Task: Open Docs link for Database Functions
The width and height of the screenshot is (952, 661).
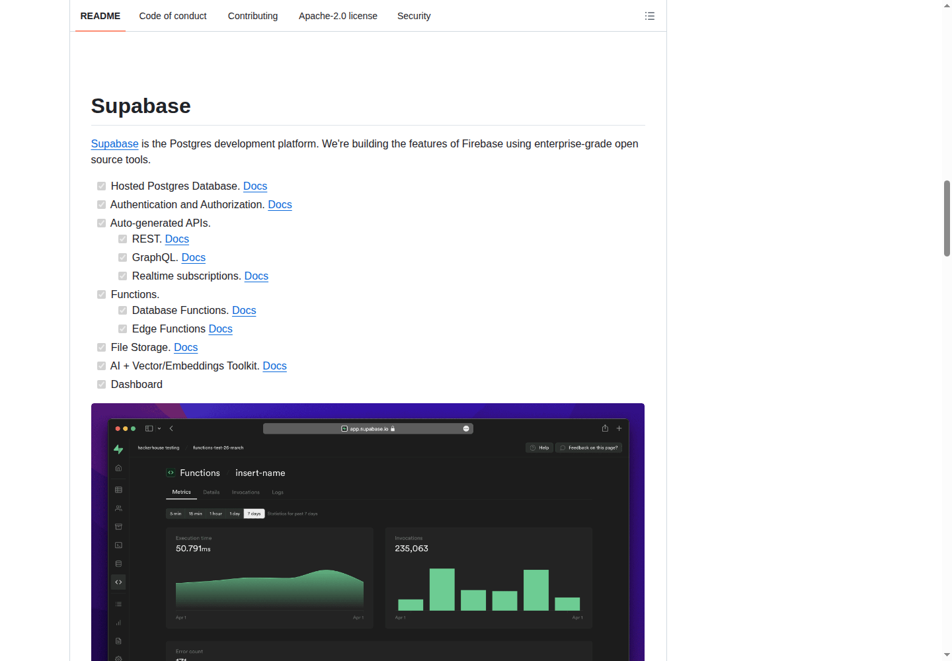Action: point(244,311)
